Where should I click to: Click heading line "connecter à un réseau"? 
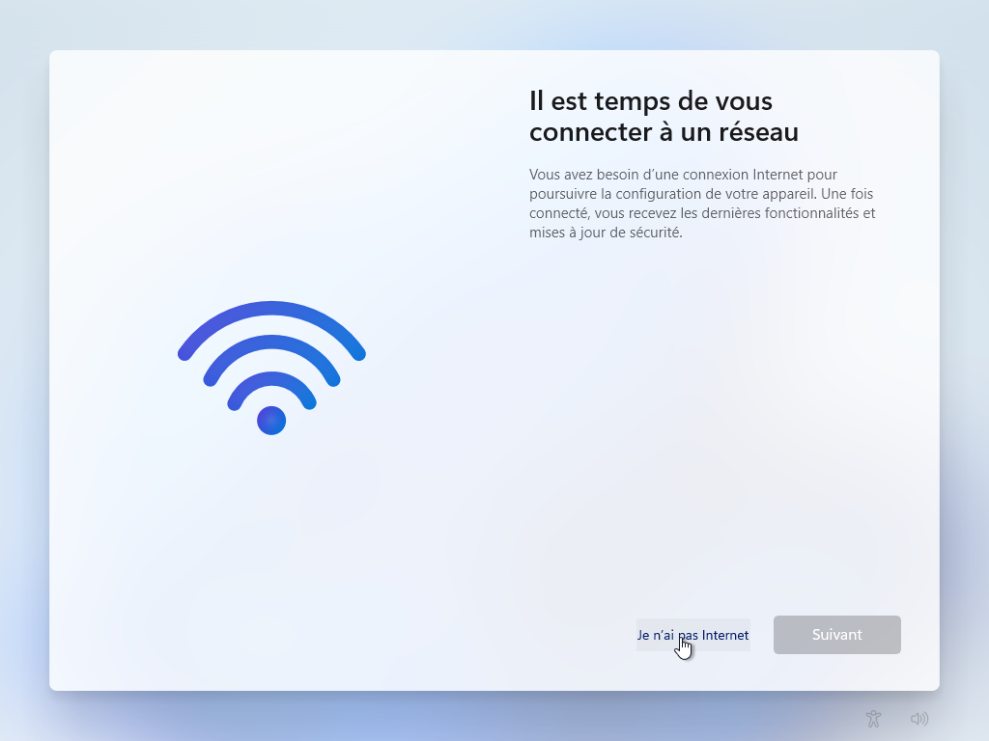point(664,131)
